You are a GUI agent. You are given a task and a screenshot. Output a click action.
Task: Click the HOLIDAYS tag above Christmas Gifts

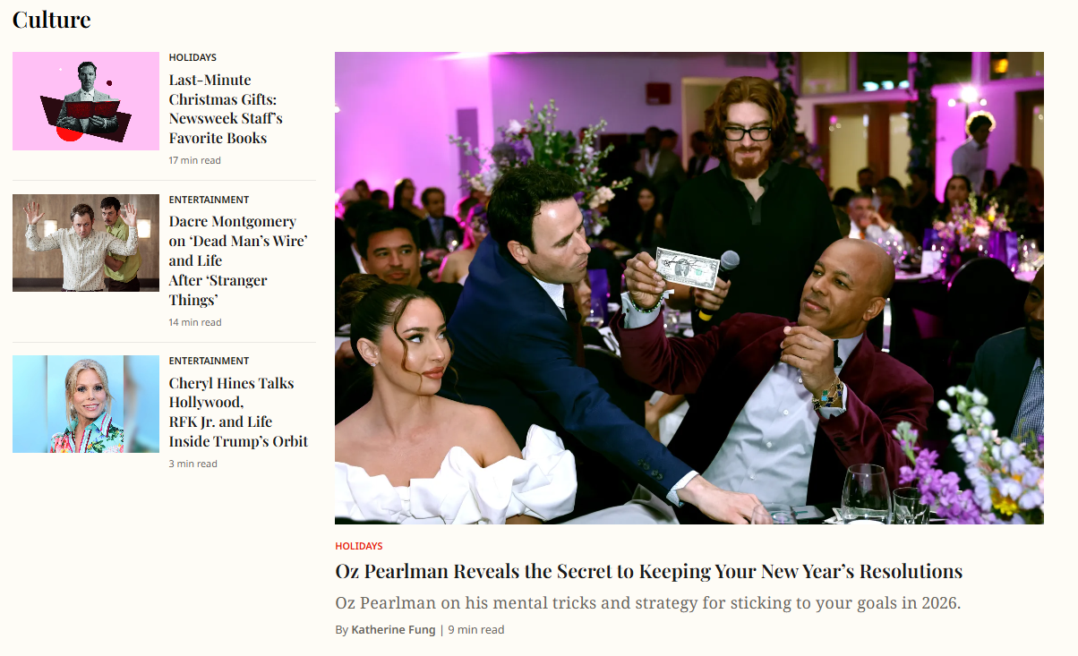click(x=192, y=57)
